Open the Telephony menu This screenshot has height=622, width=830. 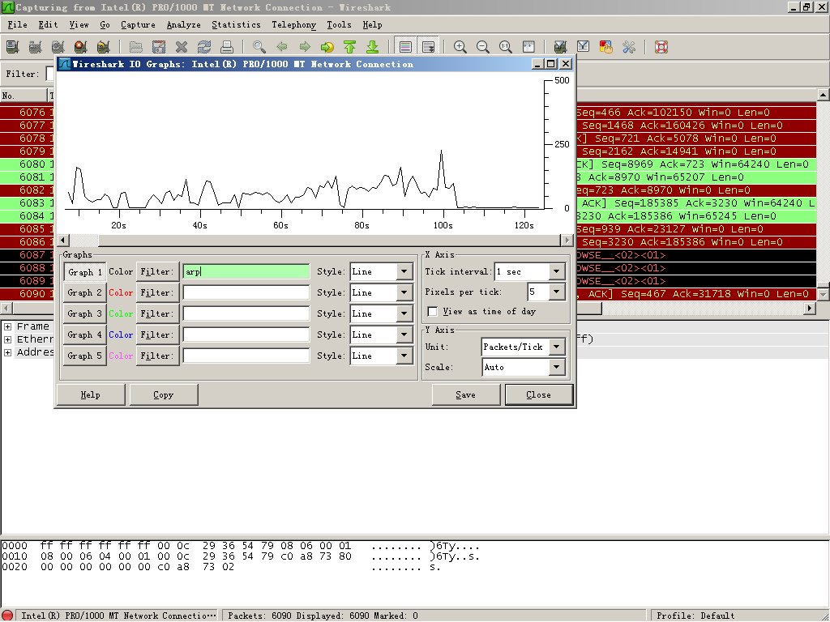tap(293, 25)
